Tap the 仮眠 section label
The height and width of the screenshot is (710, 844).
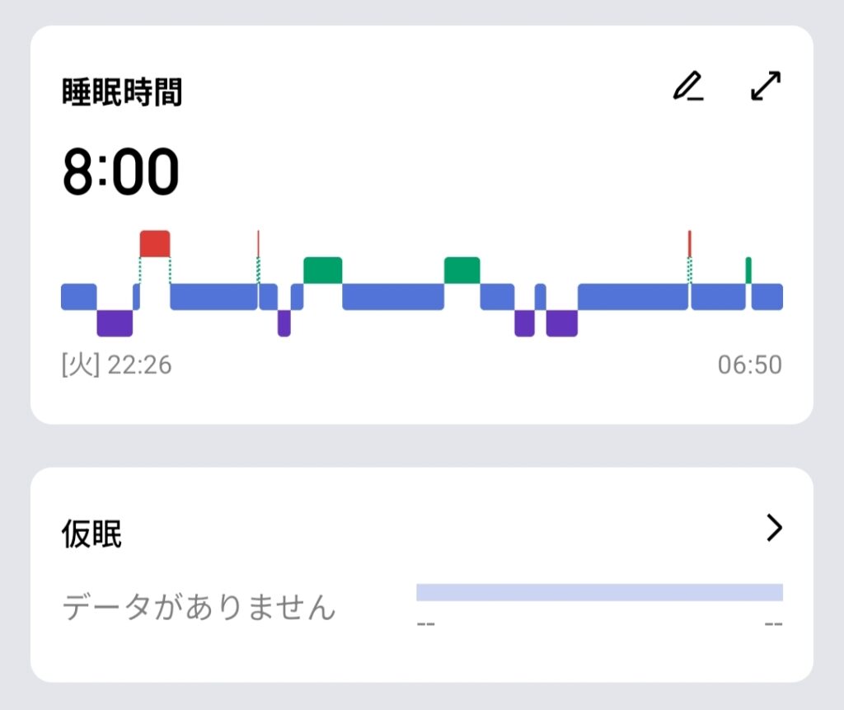pos(91,534)
